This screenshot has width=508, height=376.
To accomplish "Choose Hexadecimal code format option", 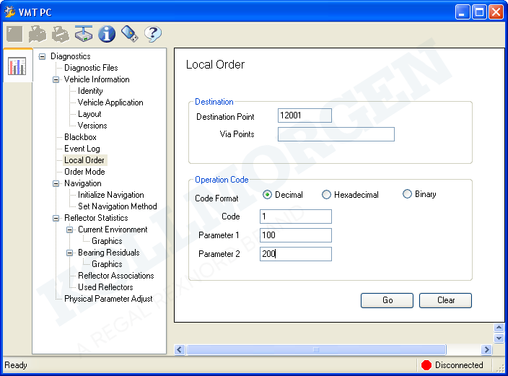I will tap(327, 195).
